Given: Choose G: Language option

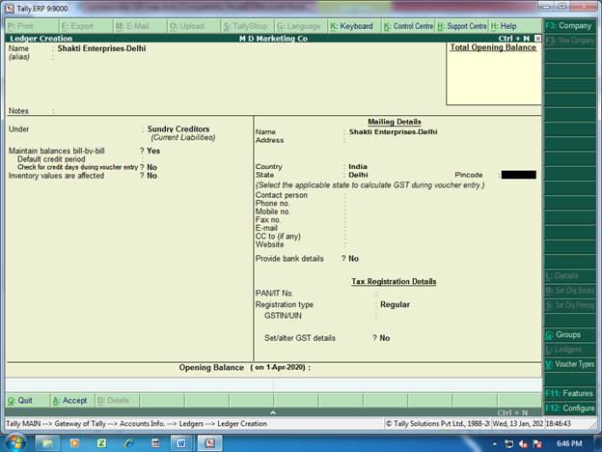Looking at the screenshot, I should click(x=301, y=26).
